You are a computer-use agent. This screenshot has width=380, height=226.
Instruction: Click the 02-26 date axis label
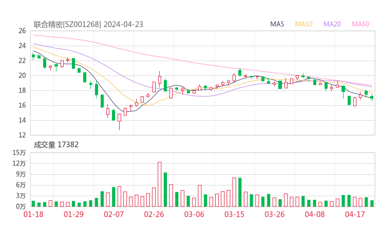click(x=154, y=214)
